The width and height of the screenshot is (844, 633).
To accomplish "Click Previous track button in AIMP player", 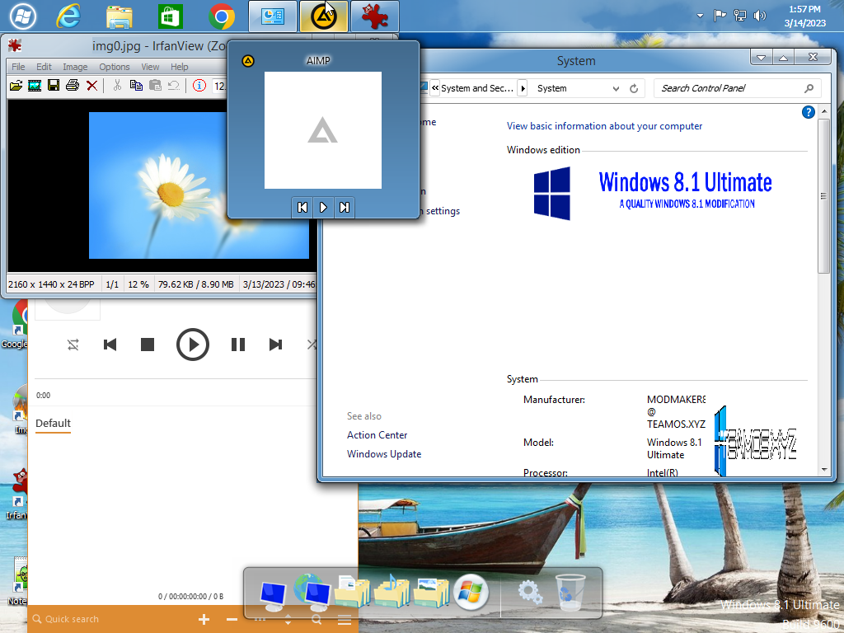I will click(110, 345).
